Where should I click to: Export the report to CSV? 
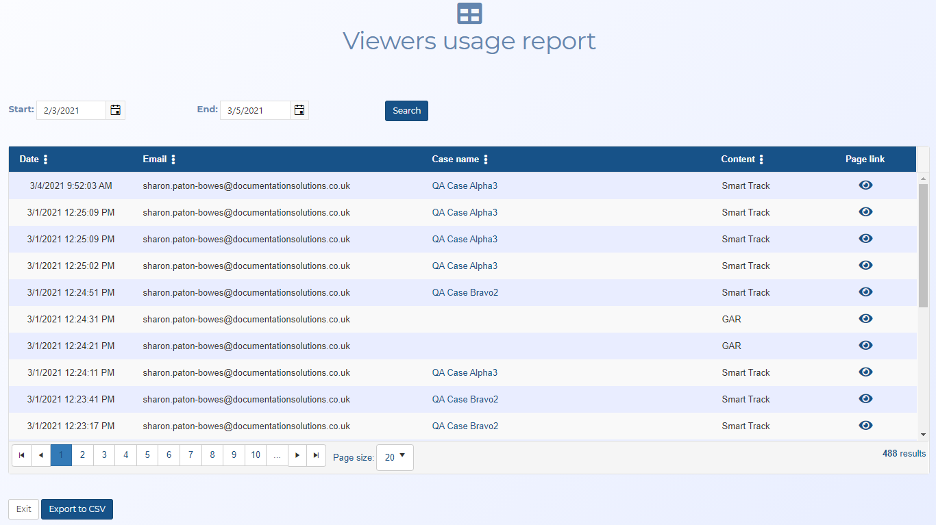point(77,509)
